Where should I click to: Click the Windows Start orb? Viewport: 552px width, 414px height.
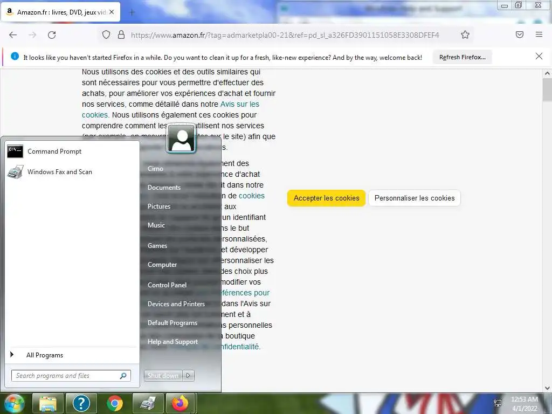[x=14, y=403]
